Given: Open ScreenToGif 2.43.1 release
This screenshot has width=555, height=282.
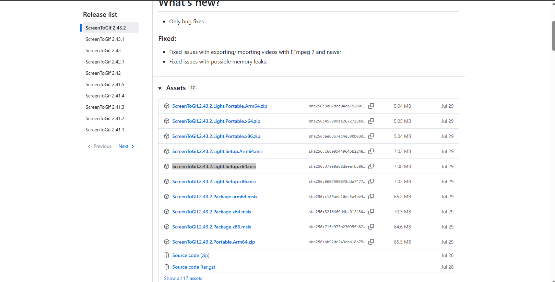Looking at the screenshot, I should (105, 39).
